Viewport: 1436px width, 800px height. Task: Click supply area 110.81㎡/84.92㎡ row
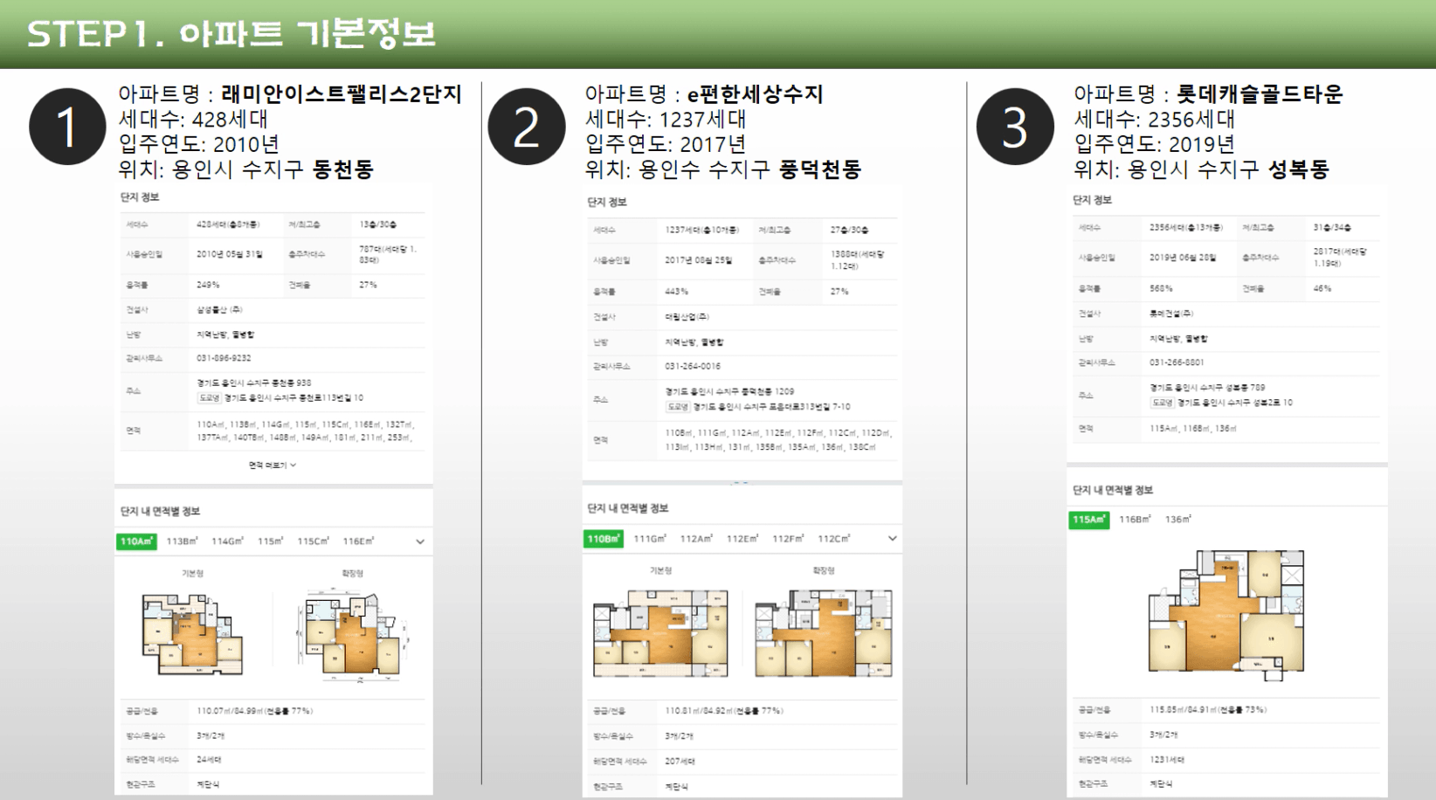coord(741,711)
